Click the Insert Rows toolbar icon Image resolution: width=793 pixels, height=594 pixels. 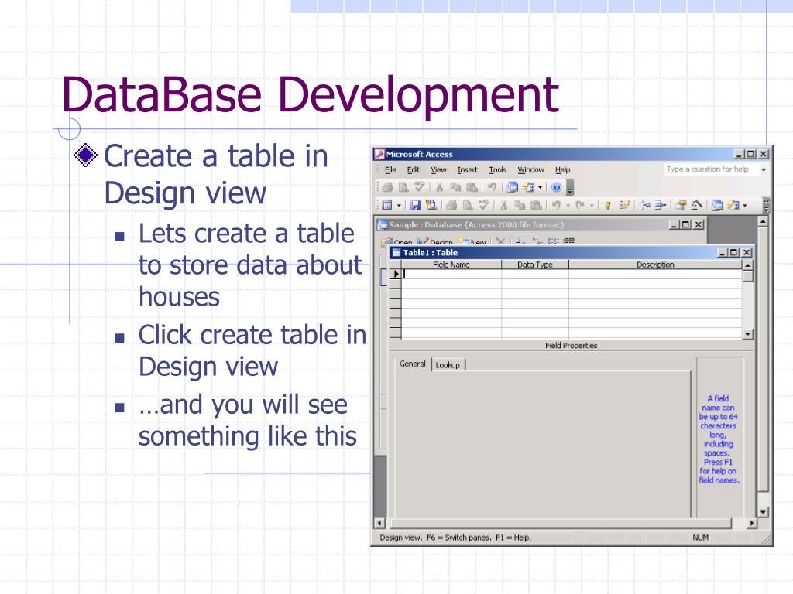[644, 205]
